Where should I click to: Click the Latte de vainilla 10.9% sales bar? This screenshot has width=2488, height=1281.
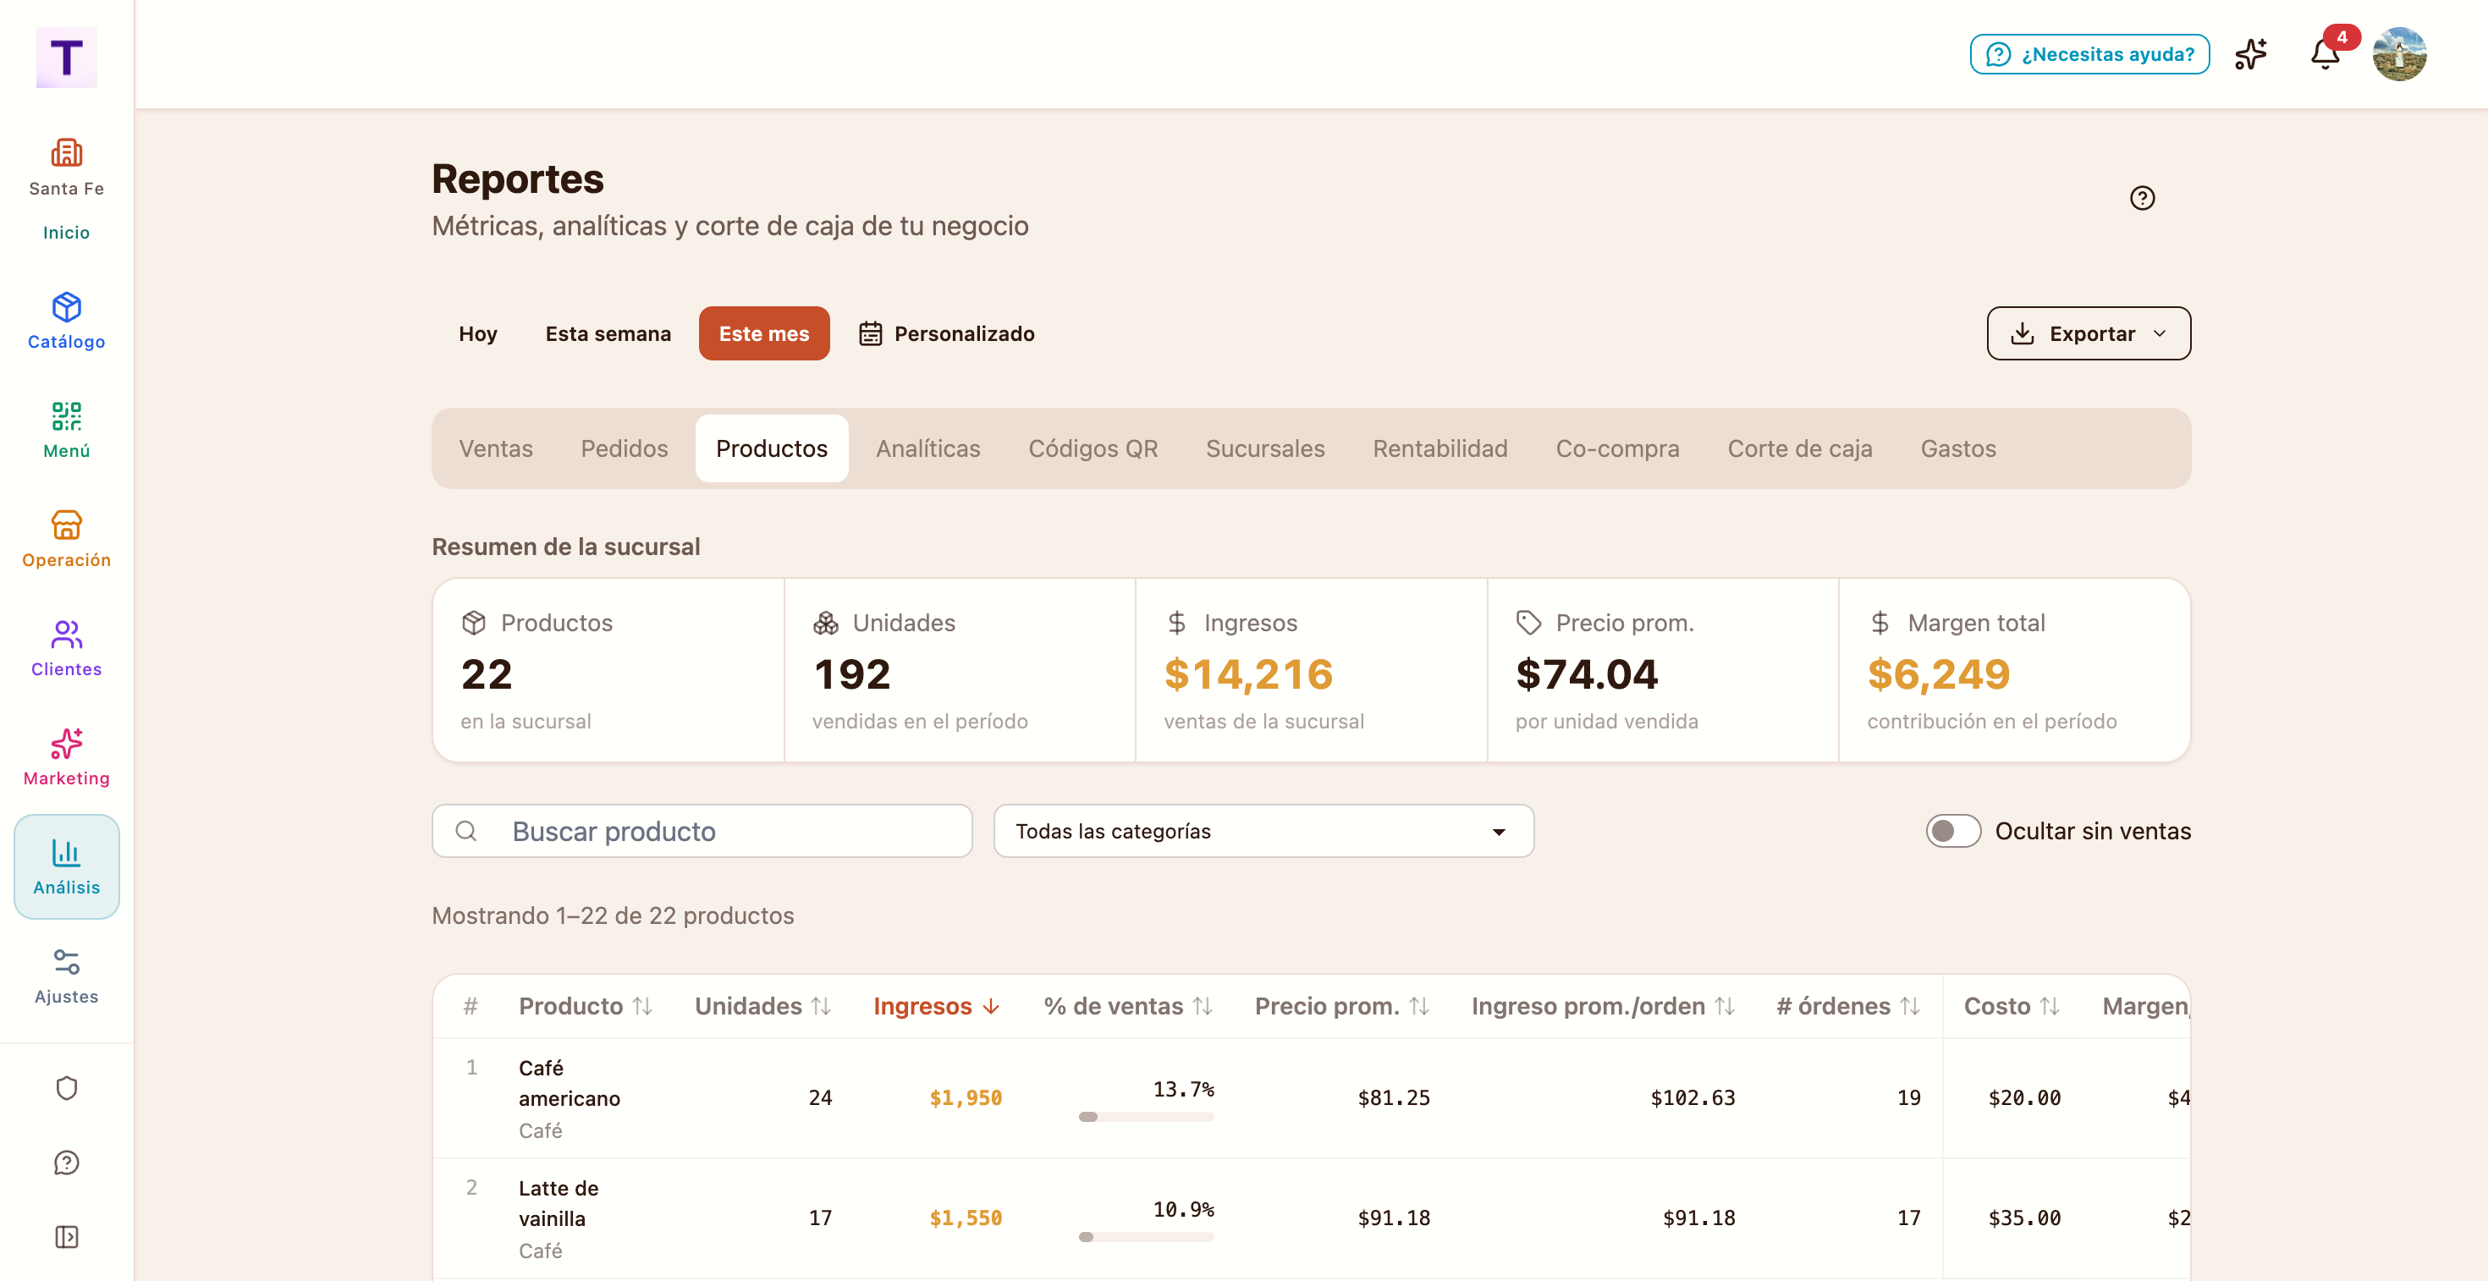coord(1146,1237)
